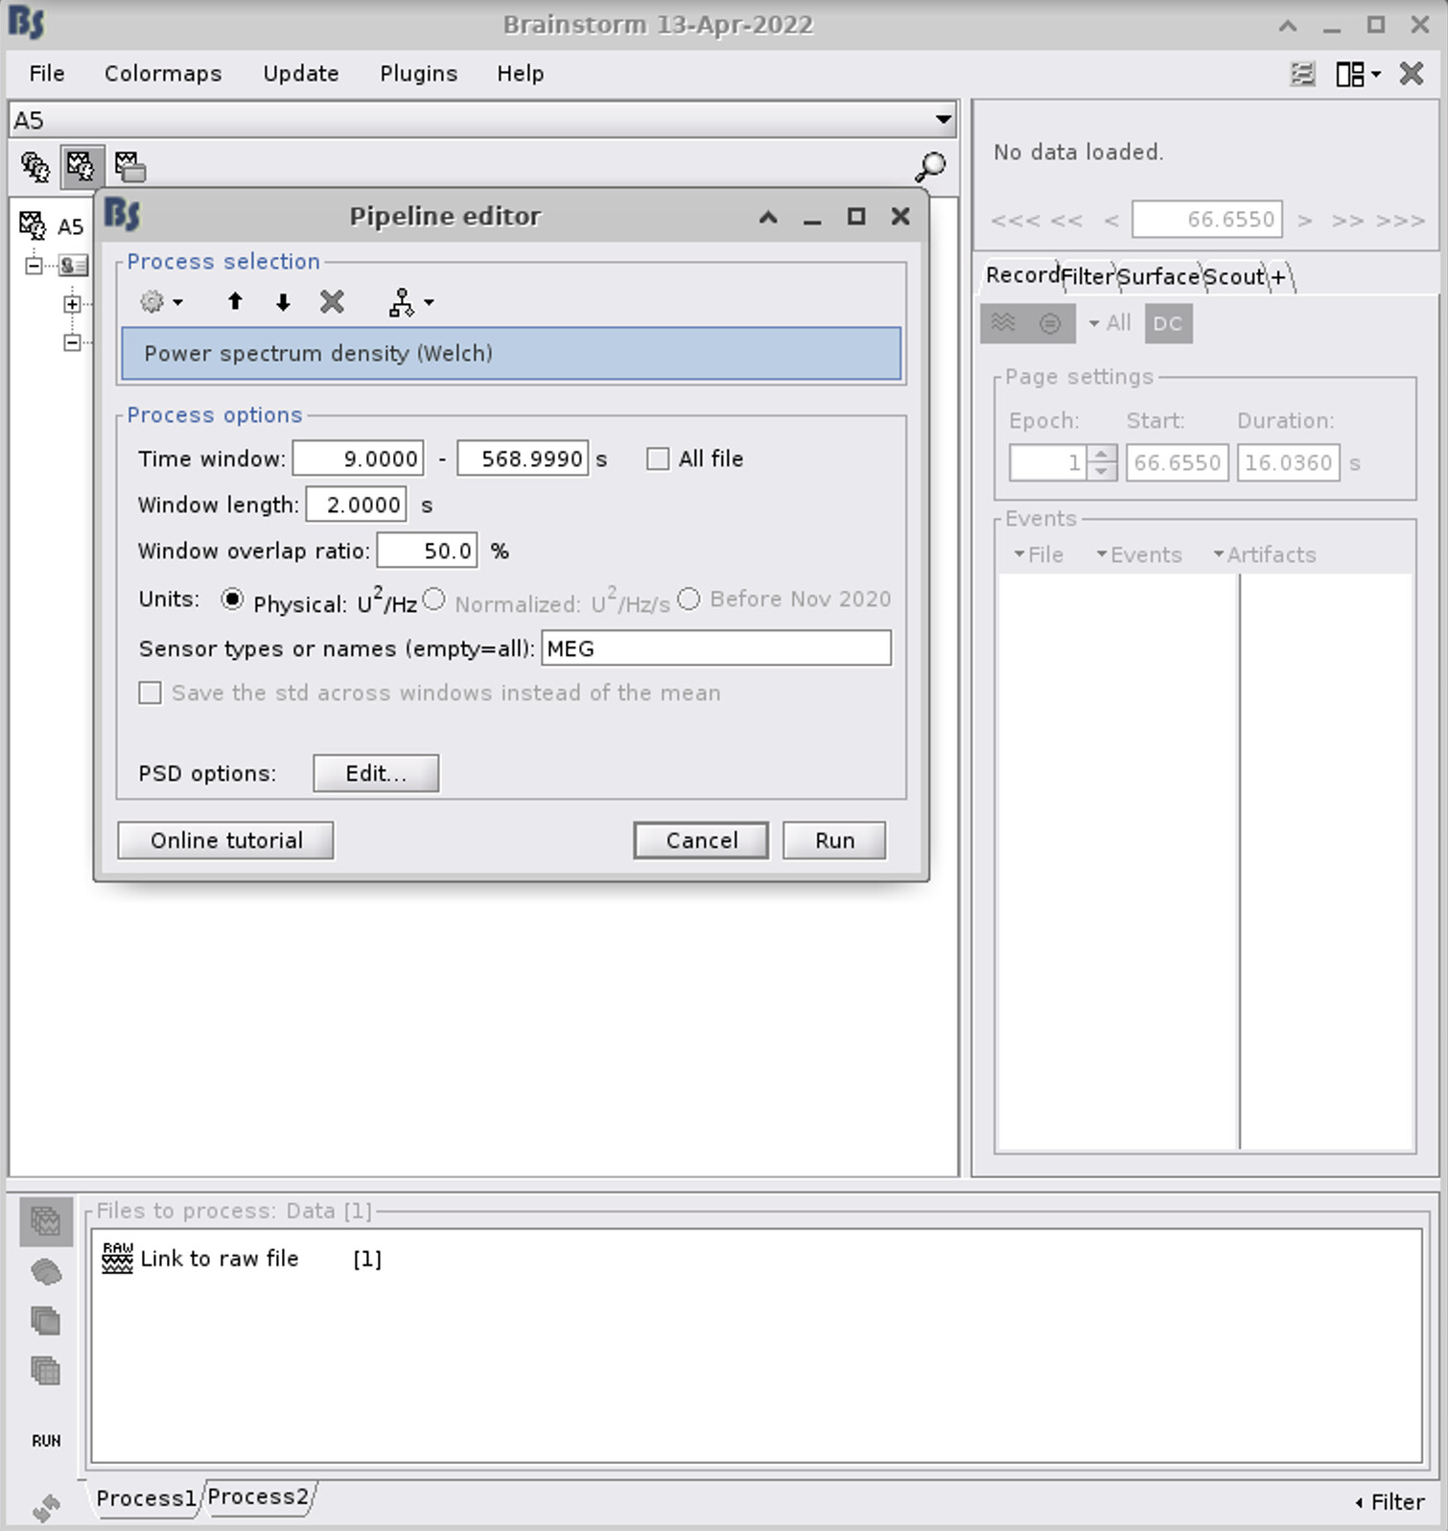The width and height of the screenshot is (1448, 1531).
Task: Click the RUN button in the Process panel
Action: (x=46, y=1441)
